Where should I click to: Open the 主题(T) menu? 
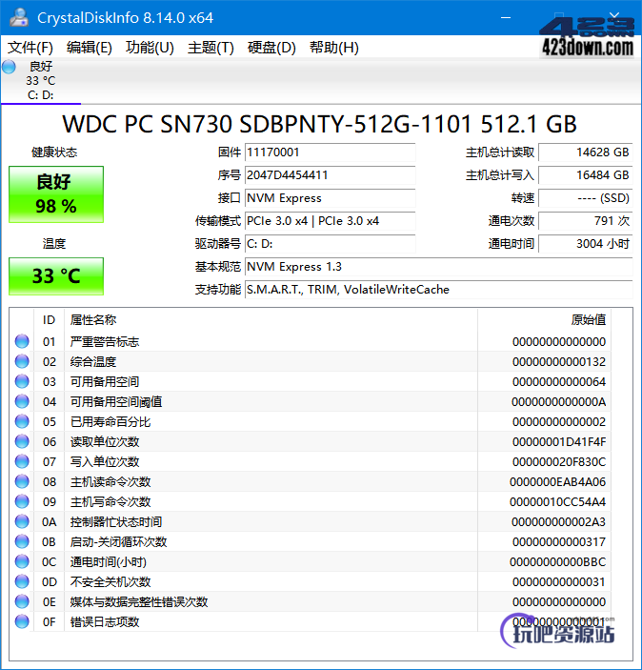211,48
